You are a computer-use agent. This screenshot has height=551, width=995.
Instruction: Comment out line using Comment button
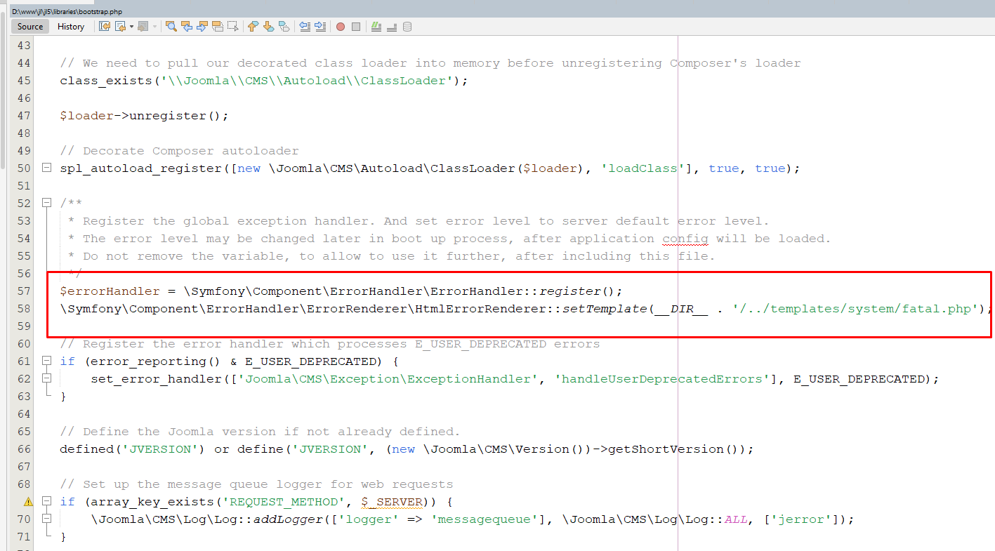[376, 27]
